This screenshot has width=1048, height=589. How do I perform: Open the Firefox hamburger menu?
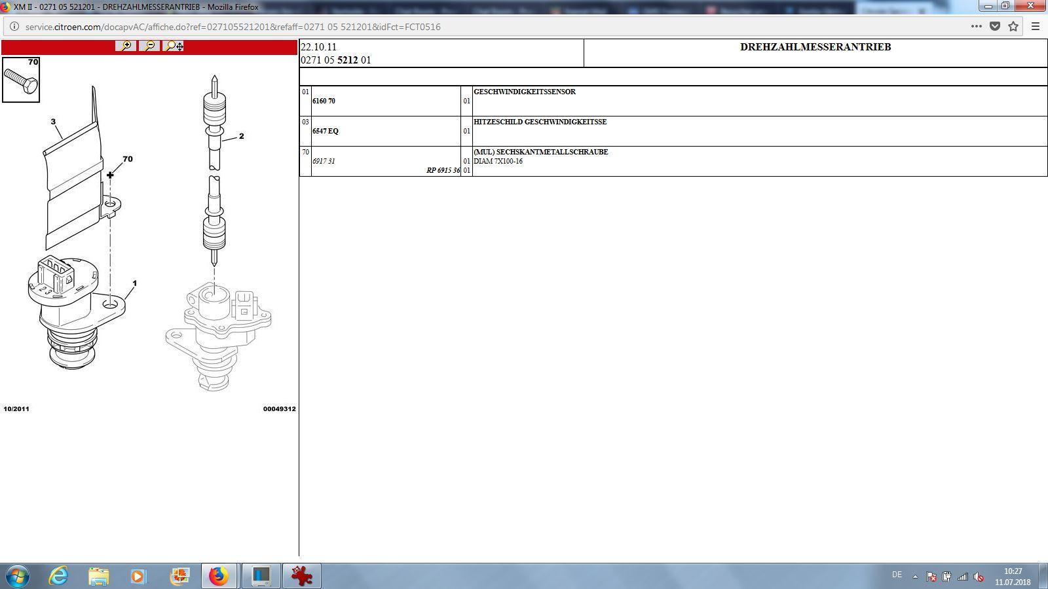pyautogui.click(x=1036, y=27)
